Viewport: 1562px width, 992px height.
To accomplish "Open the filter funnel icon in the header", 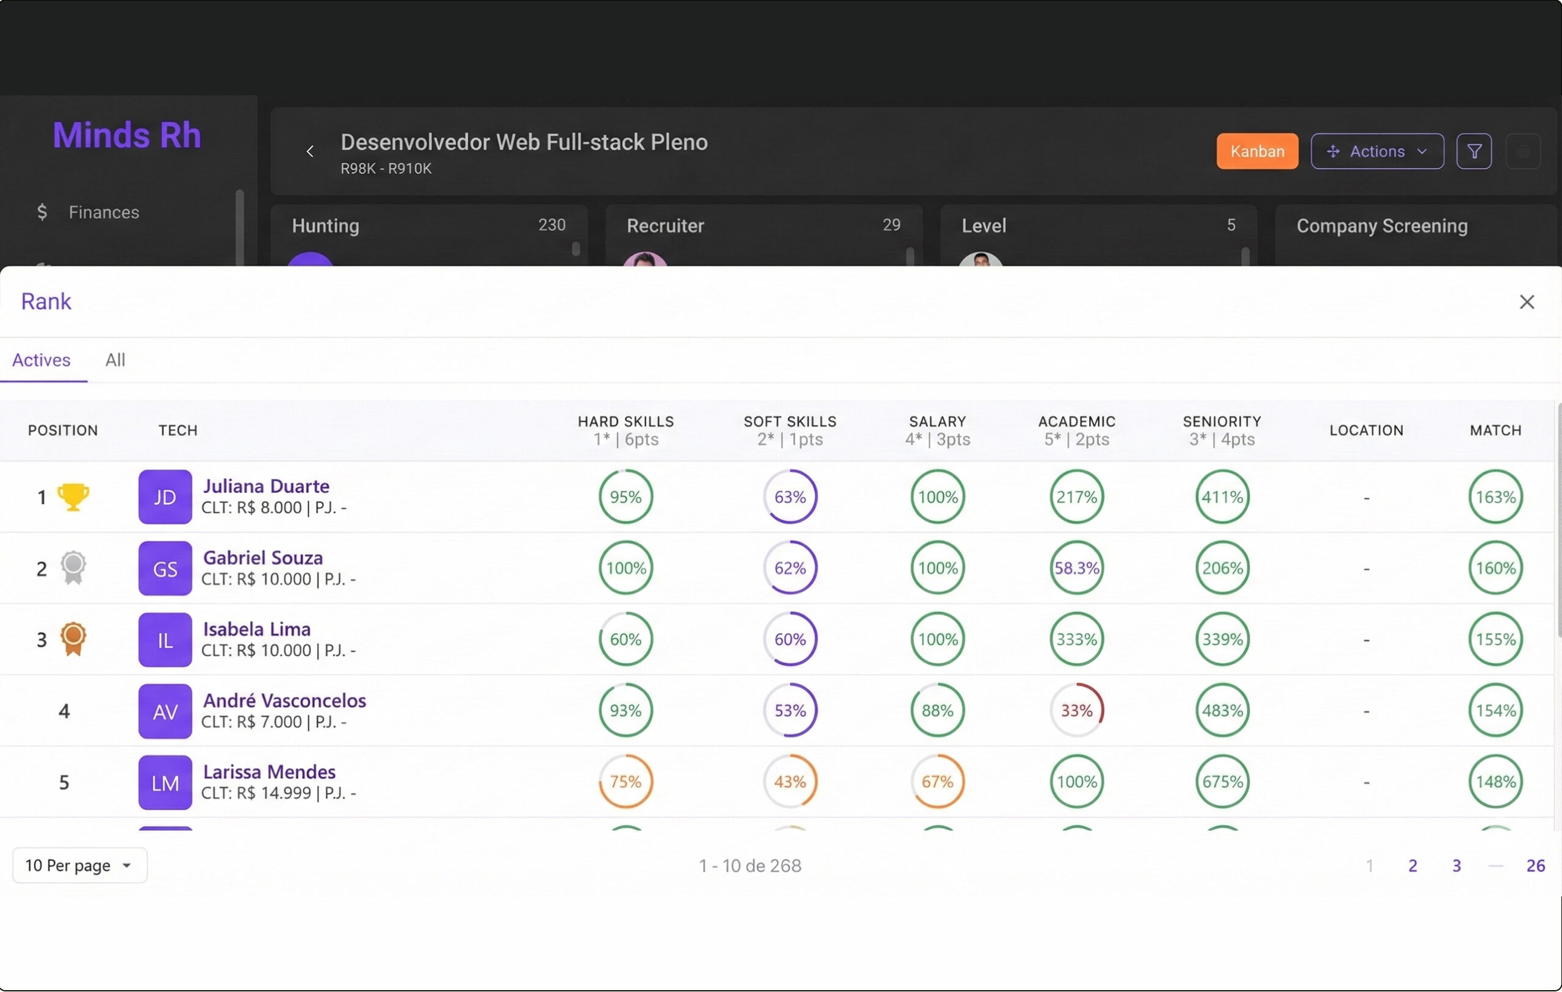I will coord(1474,151).
